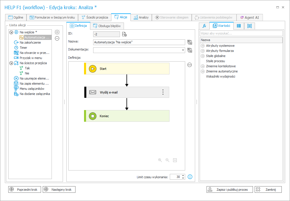Open the Dokumentacja dropdown
The image size is (290, 201).
(x=183, y=50)
